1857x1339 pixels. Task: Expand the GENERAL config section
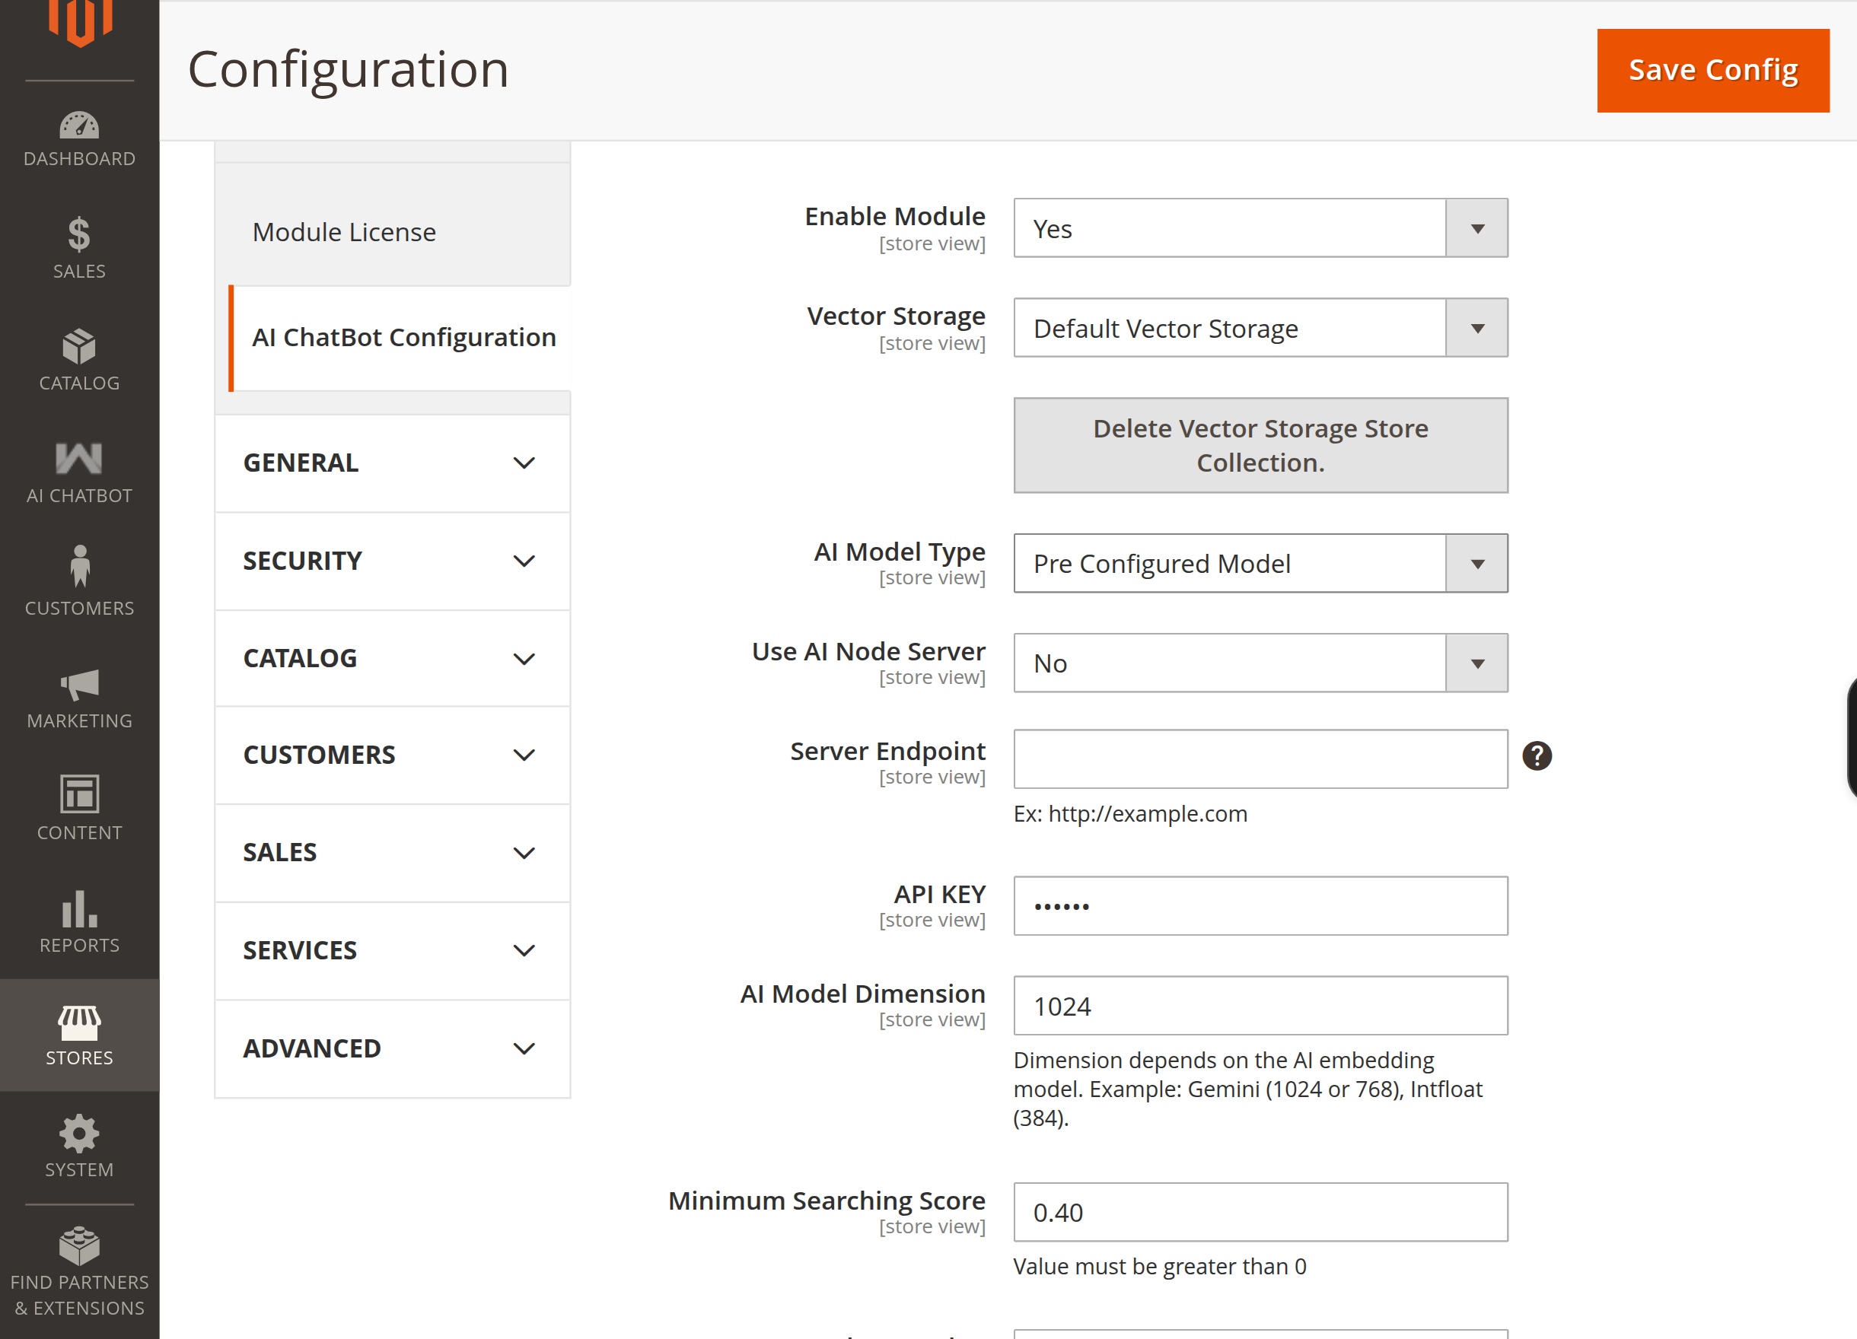(392, 463)
